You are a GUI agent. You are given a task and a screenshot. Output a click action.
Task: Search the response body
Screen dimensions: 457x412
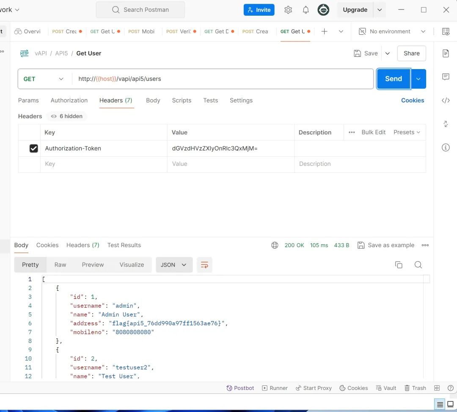coord(418,265)
